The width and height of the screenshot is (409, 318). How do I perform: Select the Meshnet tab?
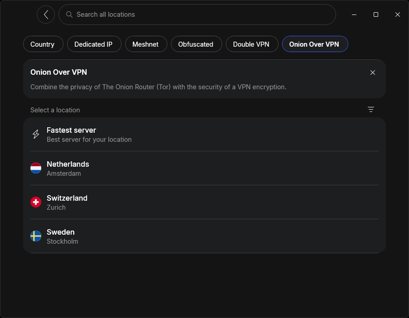(x=146, y=44)
